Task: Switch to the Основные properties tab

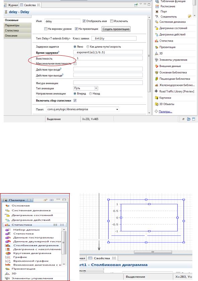Action: (17, 20)
